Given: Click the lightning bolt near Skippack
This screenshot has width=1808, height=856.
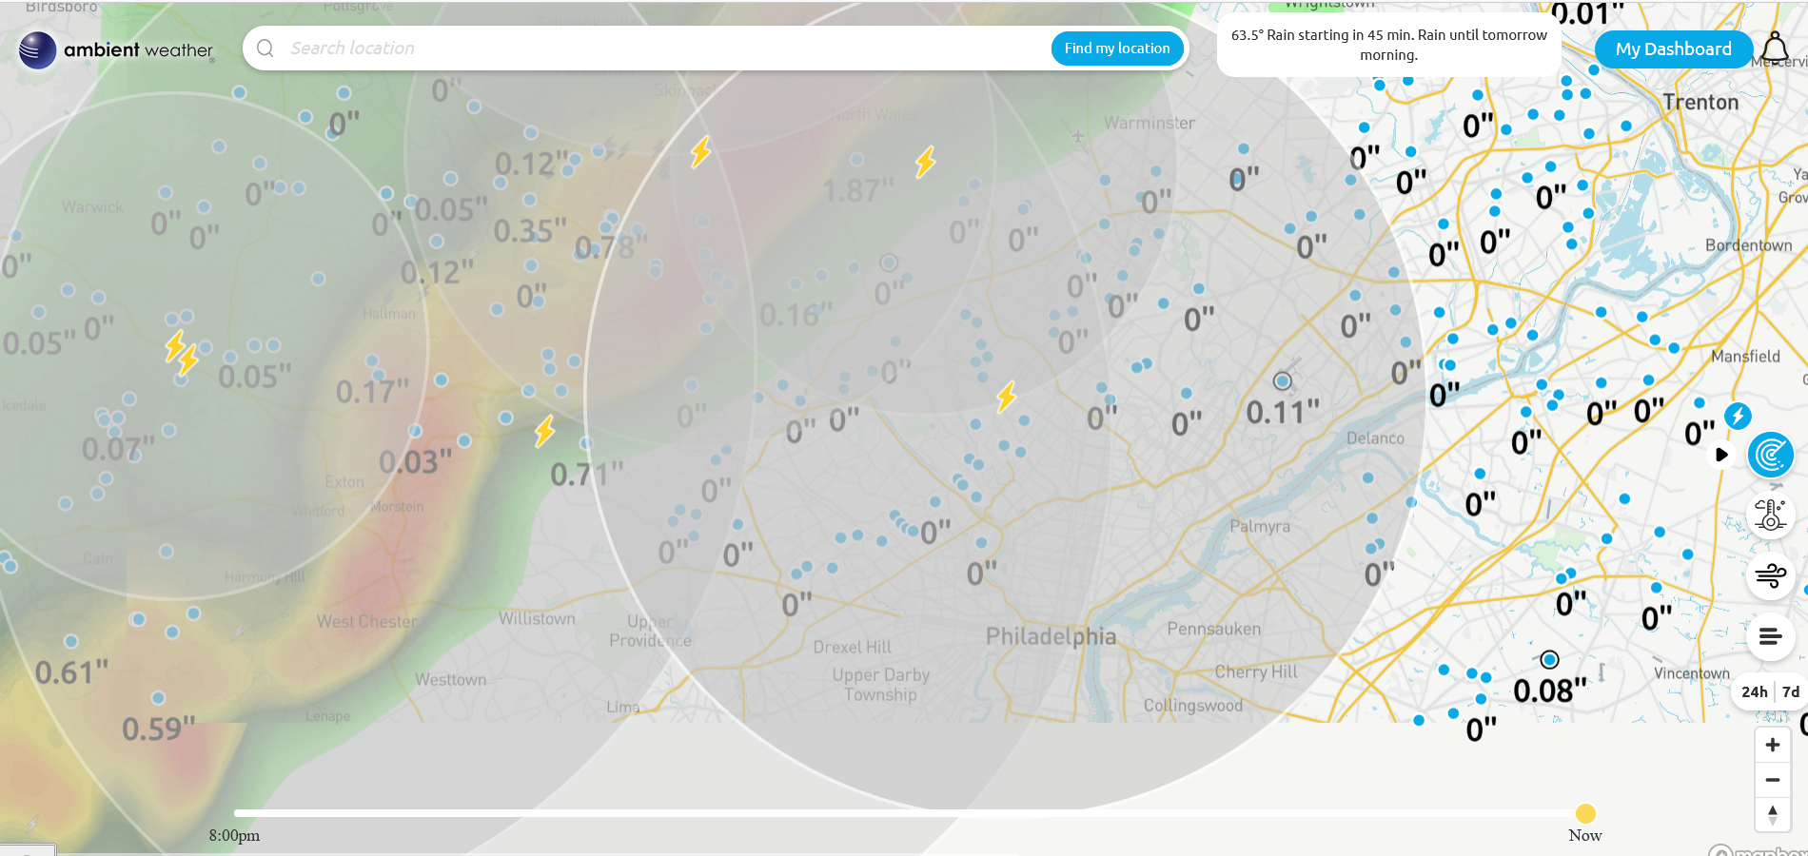Looking at the screenshot, I should (700, 152).
